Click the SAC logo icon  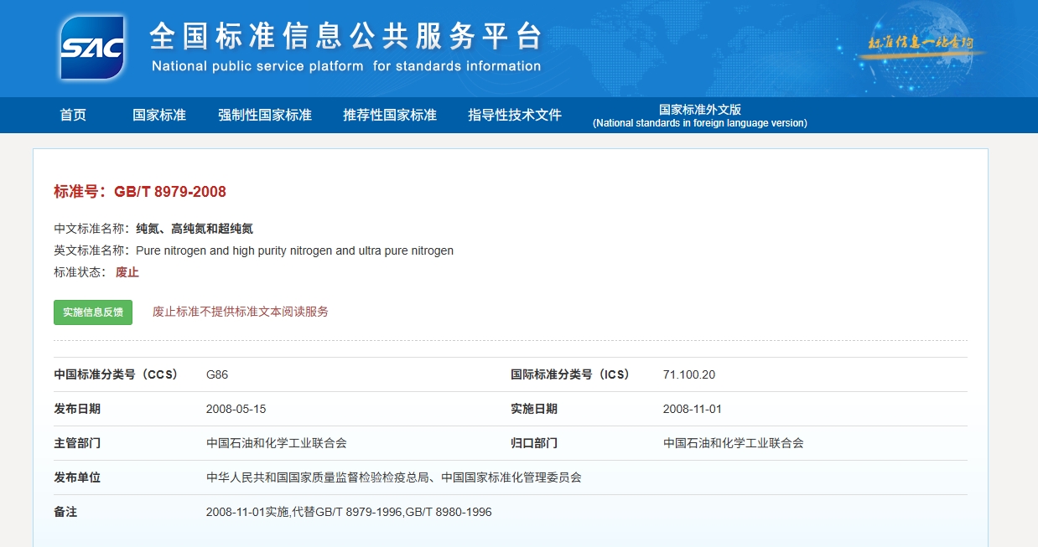pos(92,47)
